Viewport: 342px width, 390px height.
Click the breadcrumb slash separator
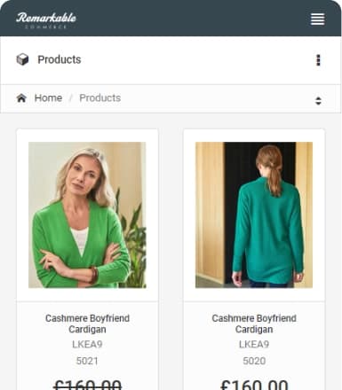71,97
